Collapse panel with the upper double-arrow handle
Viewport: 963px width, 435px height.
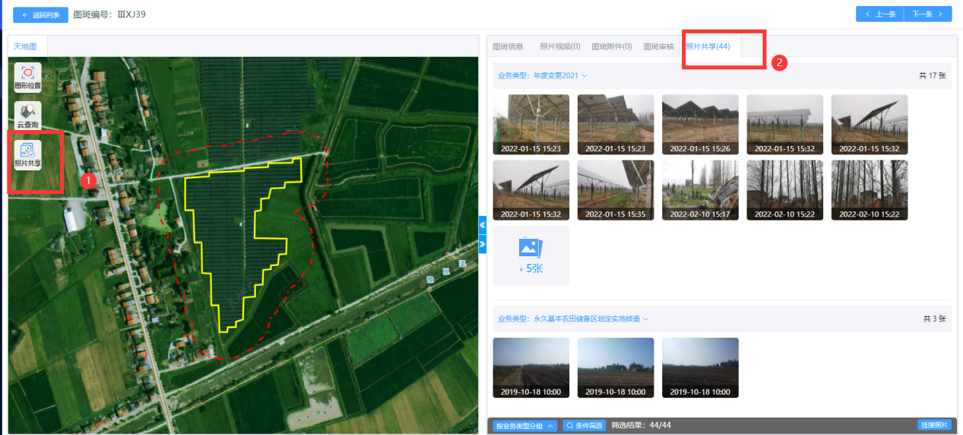(482, 225)
